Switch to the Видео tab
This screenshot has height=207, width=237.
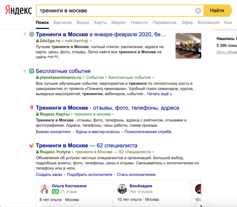coord(83,22)
